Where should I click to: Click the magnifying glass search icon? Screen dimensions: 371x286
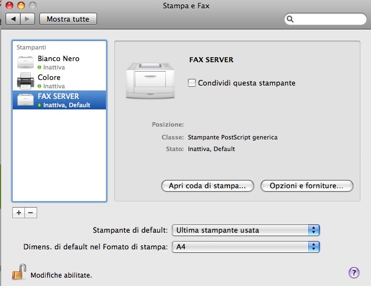coord(290,19)
